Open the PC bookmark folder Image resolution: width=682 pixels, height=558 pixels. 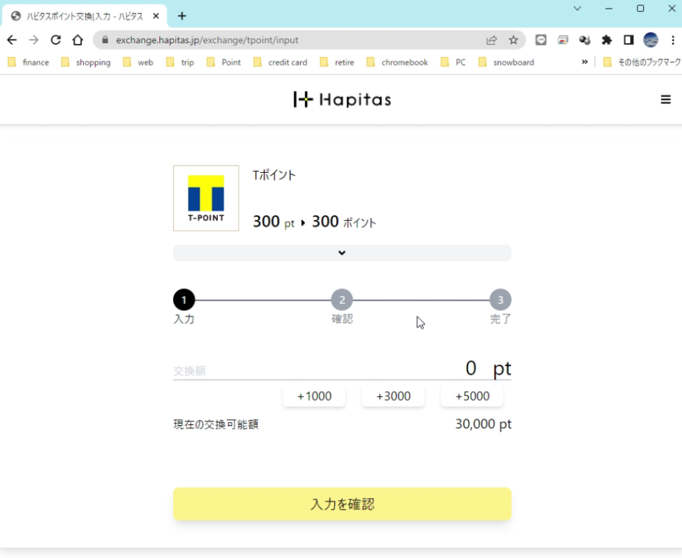pos(453,62)
